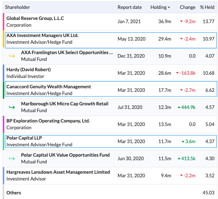Click red down arrow next to -2.2m
The image size is (218, 199).
(181, 176)
